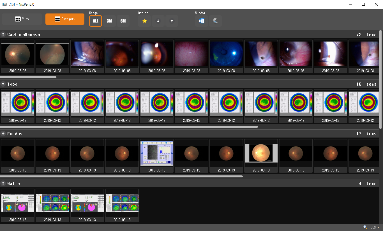Click the CaptureManager horizontal scrollbar
Viewport: 383px width, 231px height.
pyautogui.click(x=28, y=77)
